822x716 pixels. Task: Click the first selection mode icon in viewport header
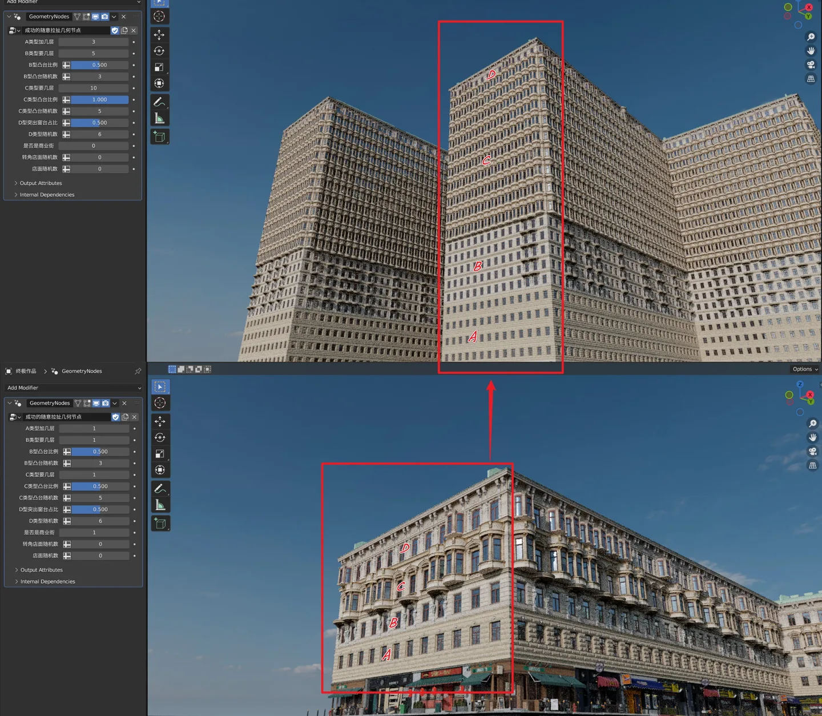172,369
